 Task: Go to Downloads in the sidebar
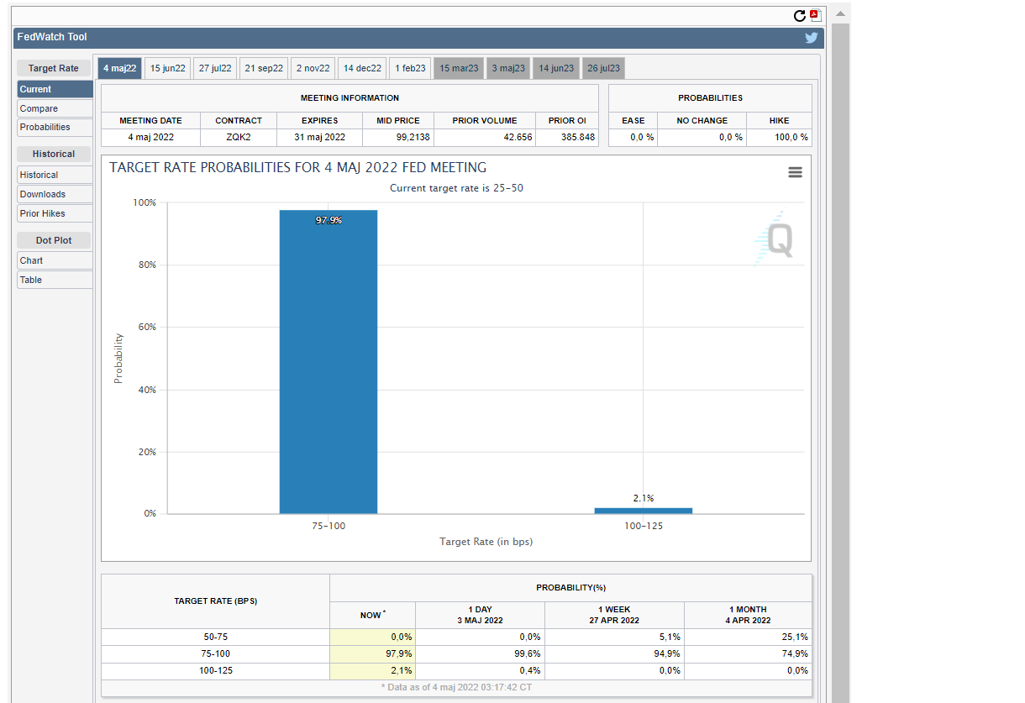[x=55, y=194]
